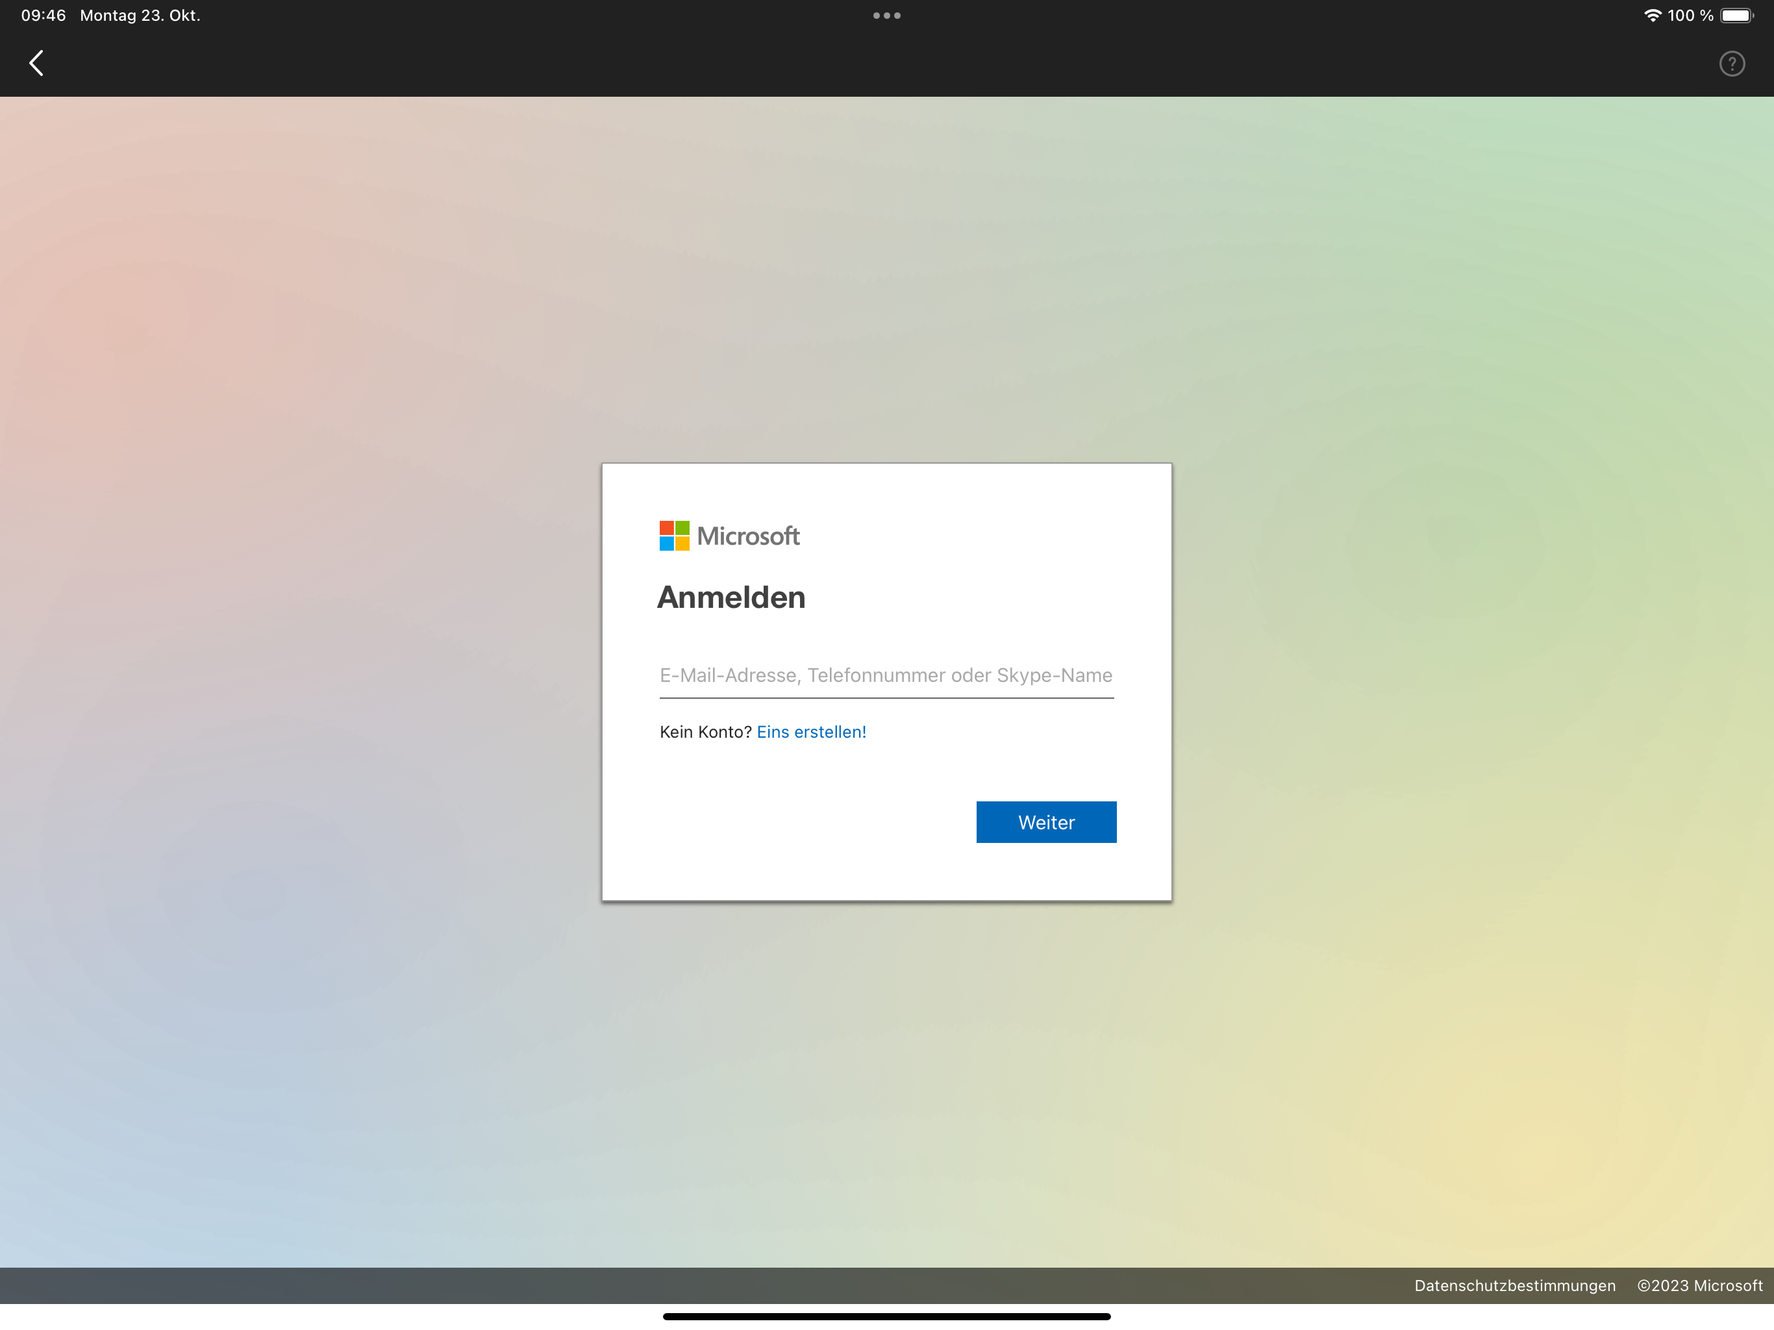Tap the 100 % battery percentage
The width and height of the screenshot is (1774, 1330).
[x=1690, y=15]
